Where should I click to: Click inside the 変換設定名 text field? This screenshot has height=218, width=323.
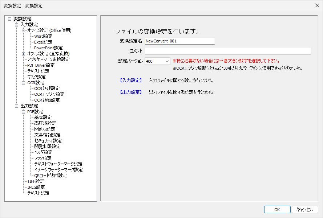pos(179,41)
